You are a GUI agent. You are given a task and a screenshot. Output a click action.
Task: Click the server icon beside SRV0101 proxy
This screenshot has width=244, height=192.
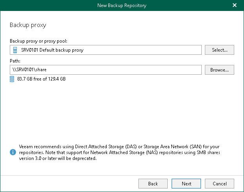pos(15,50)
